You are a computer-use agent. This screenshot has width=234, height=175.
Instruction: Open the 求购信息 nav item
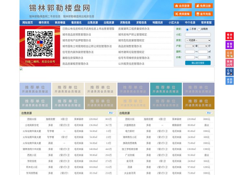click(125, 23)
